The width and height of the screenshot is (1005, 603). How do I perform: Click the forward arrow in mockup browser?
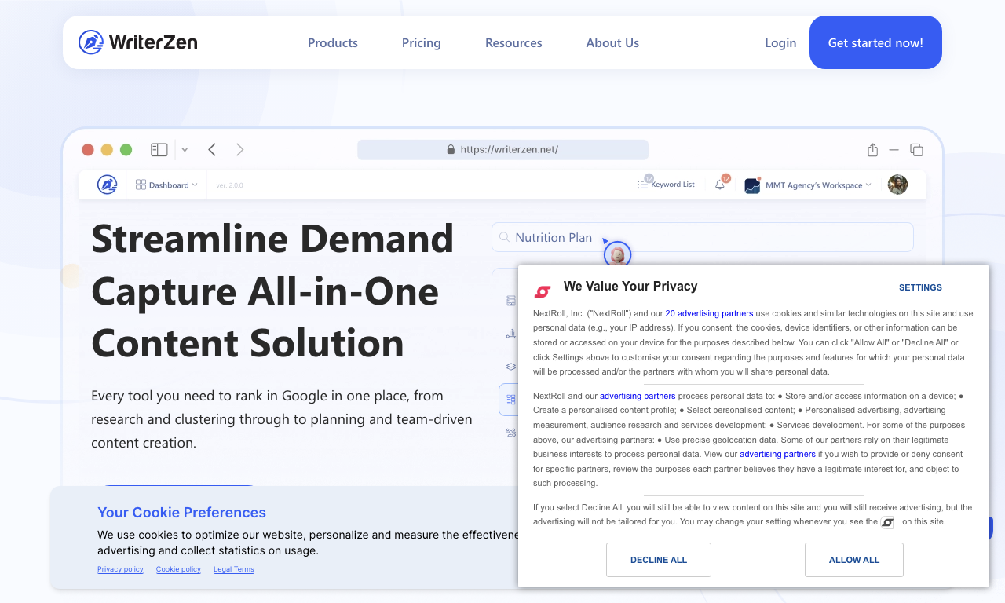pyautogui.click(x=240, y=149)
